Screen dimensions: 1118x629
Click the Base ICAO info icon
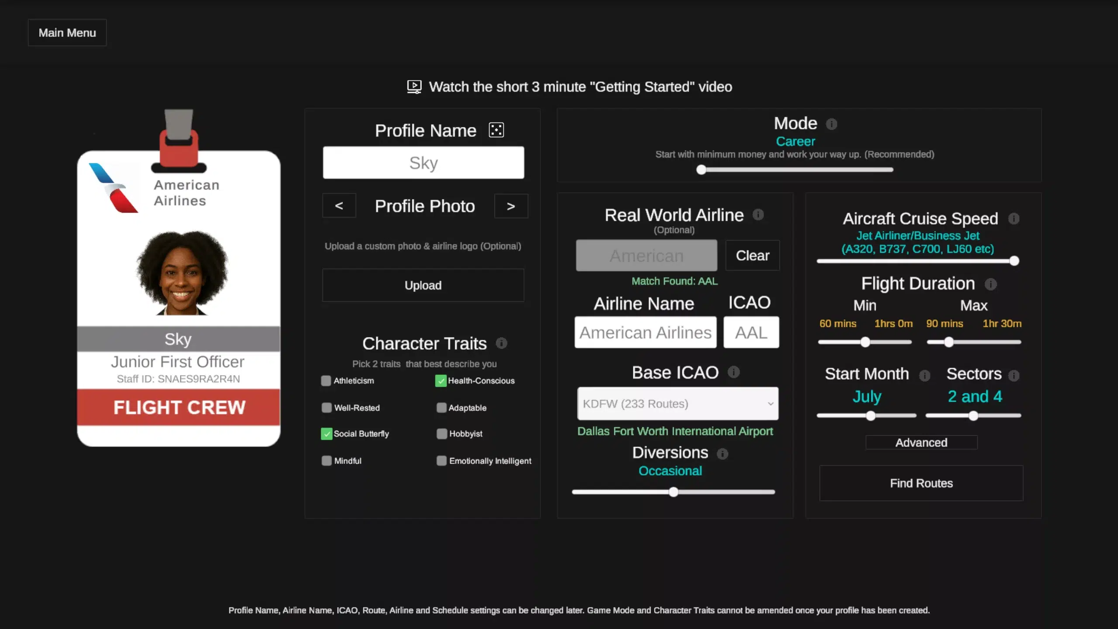(x=734, y=372)
